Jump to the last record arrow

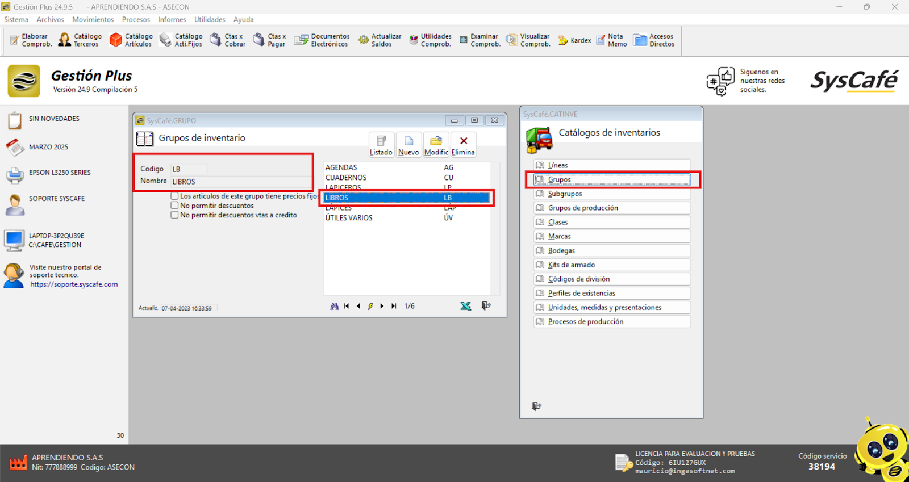(x=394, y=306)
